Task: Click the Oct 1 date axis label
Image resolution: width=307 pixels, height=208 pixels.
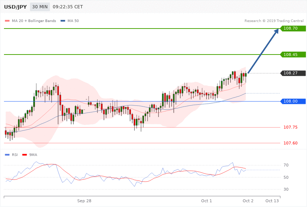Action: pos(207,201)
